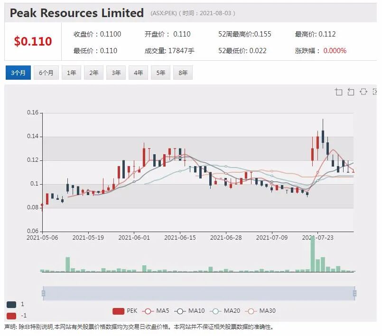Click the x-axis date 2021-06-28
The width and height of the screenshot is (382, 336).
(226, 238)
